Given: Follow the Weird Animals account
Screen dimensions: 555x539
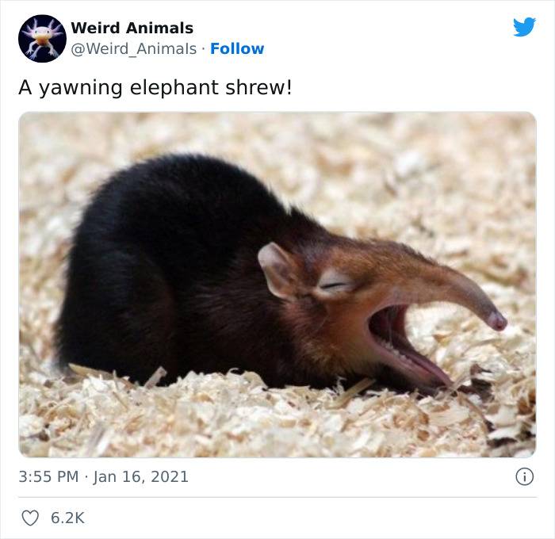Looking at the screenshot, I should 237,48.
